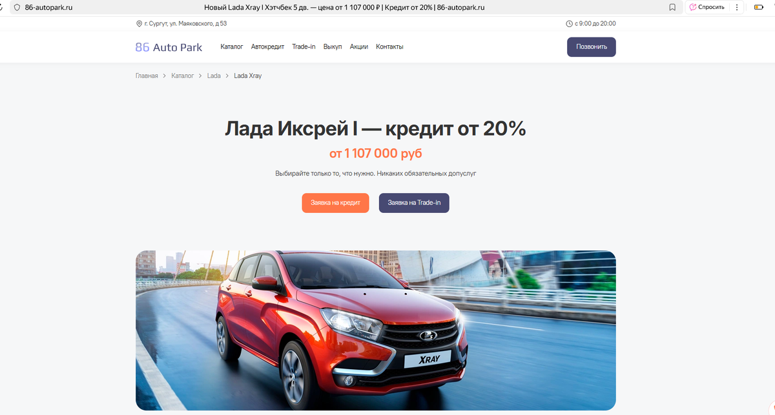Click the site protection shield icon
This screenshot has height=415, width=775.
click(17, 7)
